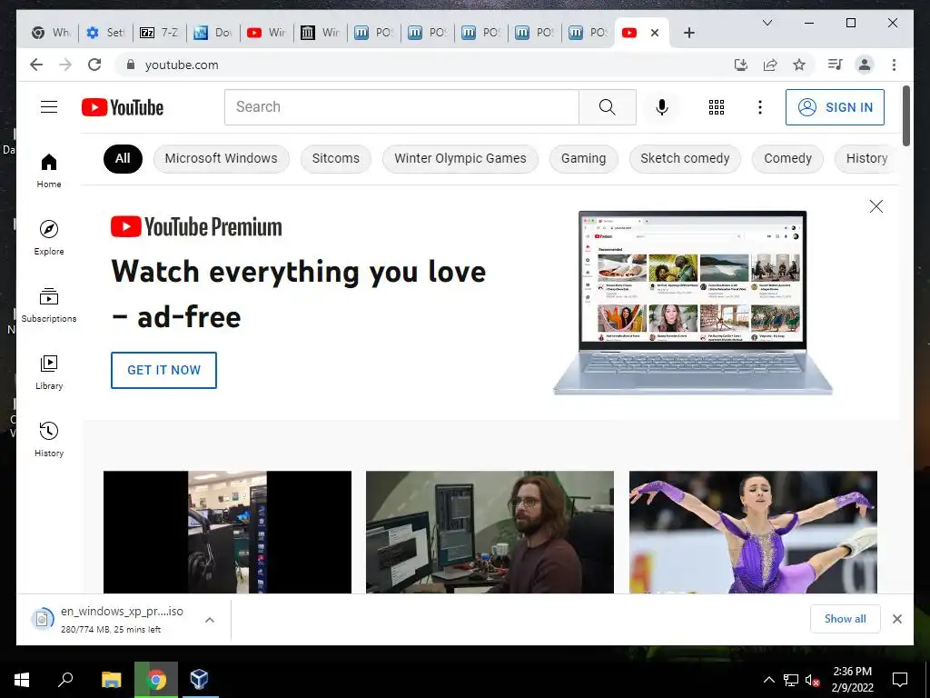The width and height of the screenshot is (930, 698).
Task: Expand download item options arrow
Action: (210, 620)
